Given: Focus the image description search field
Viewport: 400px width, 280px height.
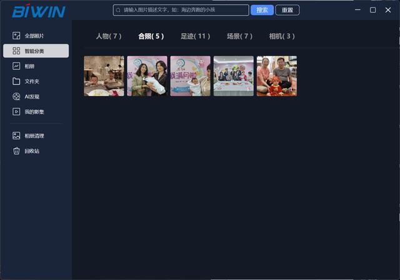Looking at the screenshot, I should pos(184,10).
